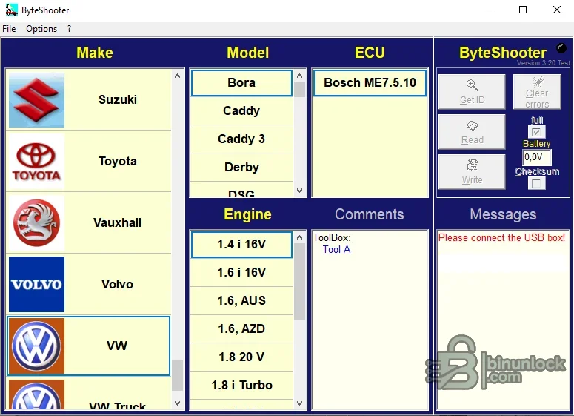The height and width of the screenshot is (416, 574).
Task: Choose Volvo text in Make list
Action: pyautogui.click(x=117, y=285)
